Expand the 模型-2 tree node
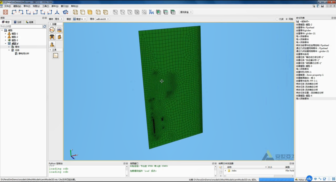Screen dimensions: 336x182 point(6,37)
